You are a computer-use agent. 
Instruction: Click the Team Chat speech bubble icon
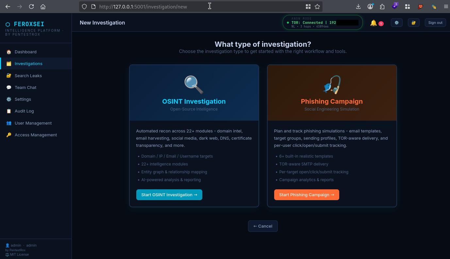pos(9,87)
